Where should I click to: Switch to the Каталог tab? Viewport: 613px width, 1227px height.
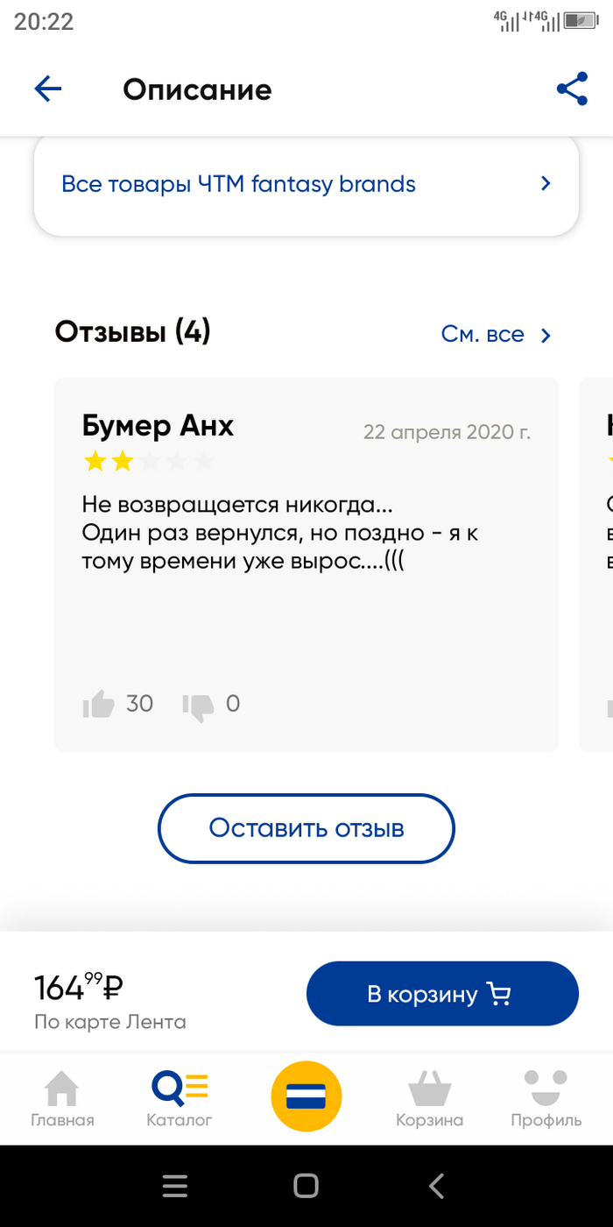(180, 1099)
